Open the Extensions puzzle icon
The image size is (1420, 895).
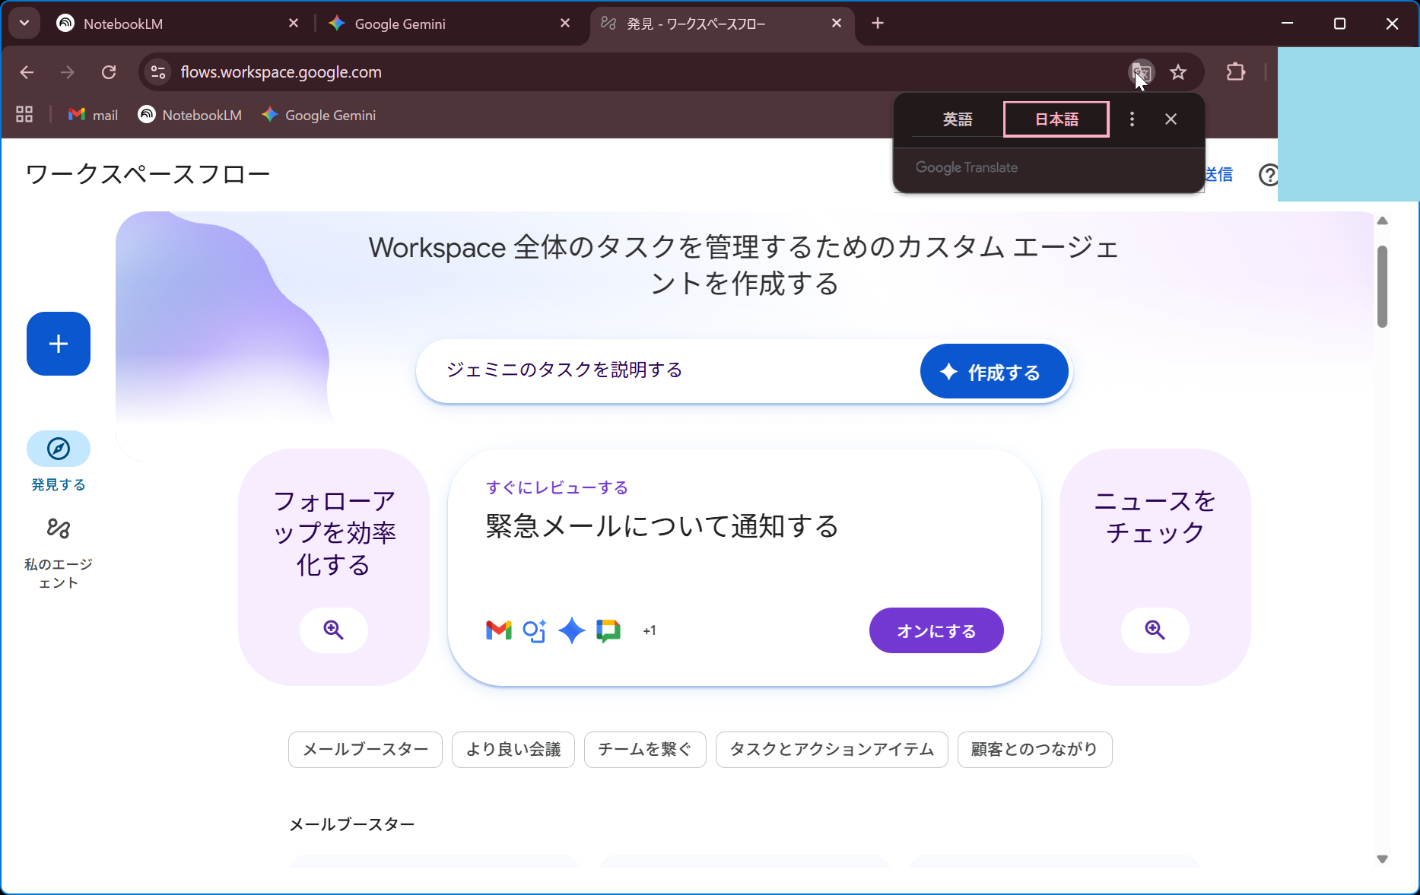tap(1236, 72)
